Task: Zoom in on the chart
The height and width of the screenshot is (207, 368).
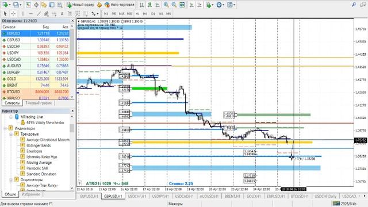Action: click(x=166, y=5)
